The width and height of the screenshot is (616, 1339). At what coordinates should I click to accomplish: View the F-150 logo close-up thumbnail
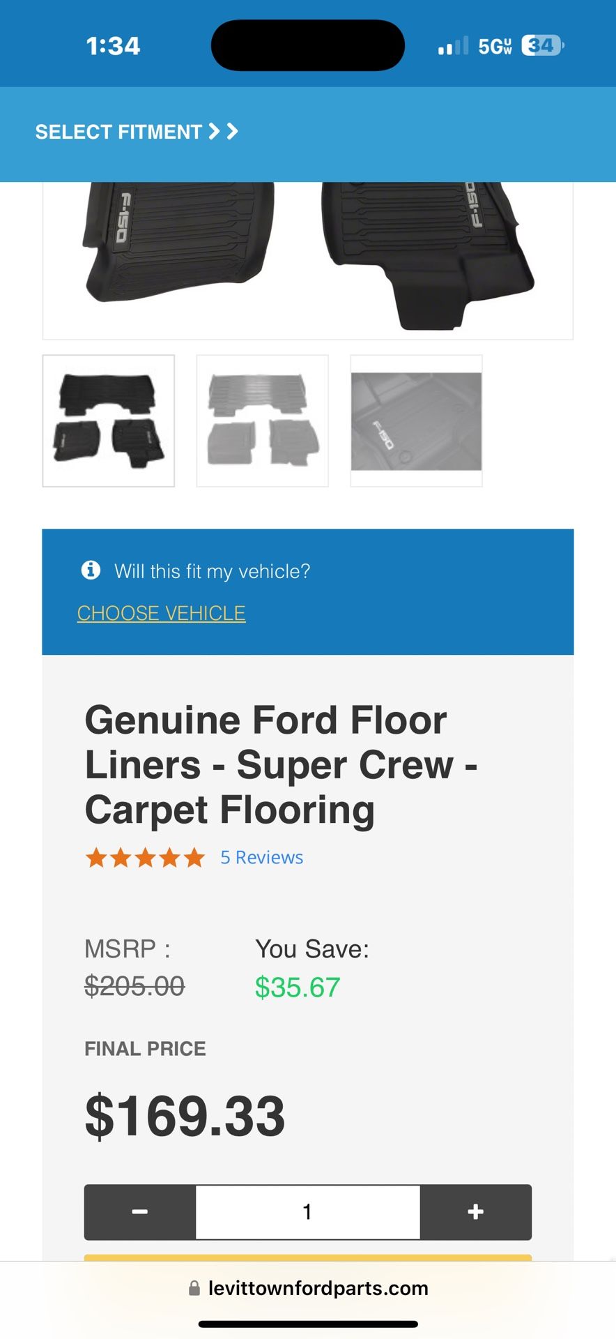point(416,421)
